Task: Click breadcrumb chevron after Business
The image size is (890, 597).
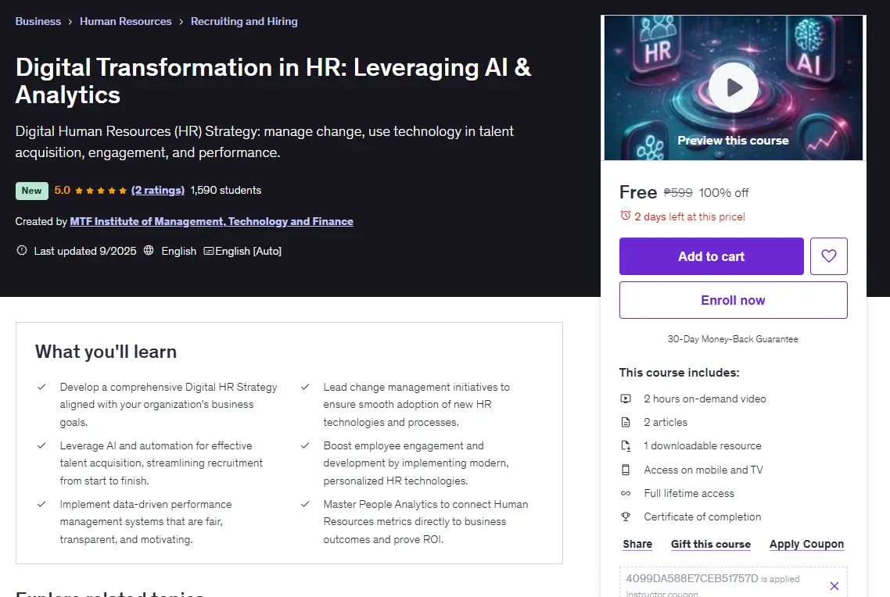Action: pyautogui.click(x=70, y=22)
